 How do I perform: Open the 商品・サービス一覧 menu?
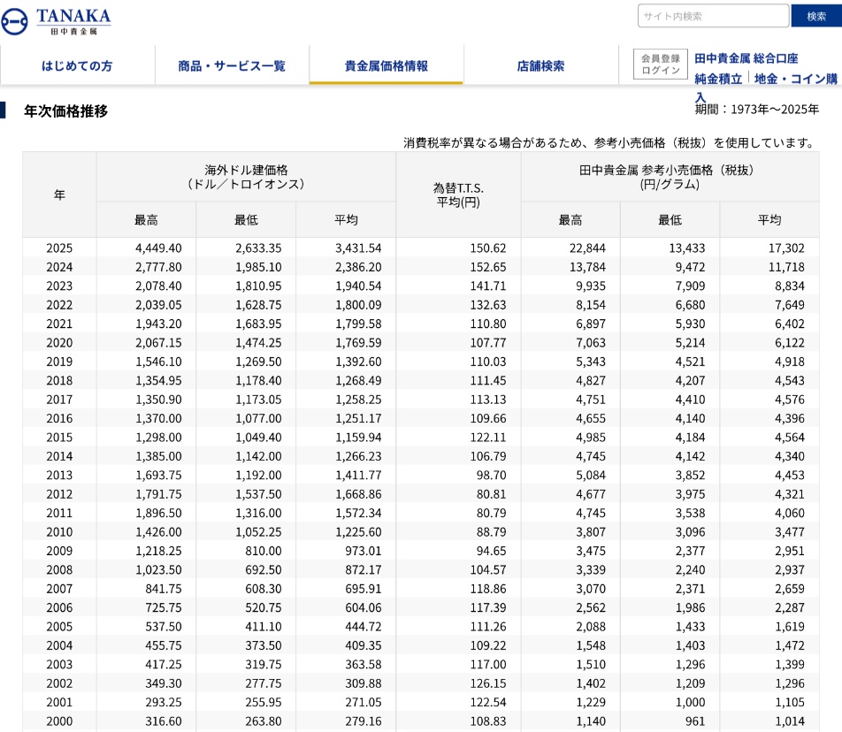[232, 65]
